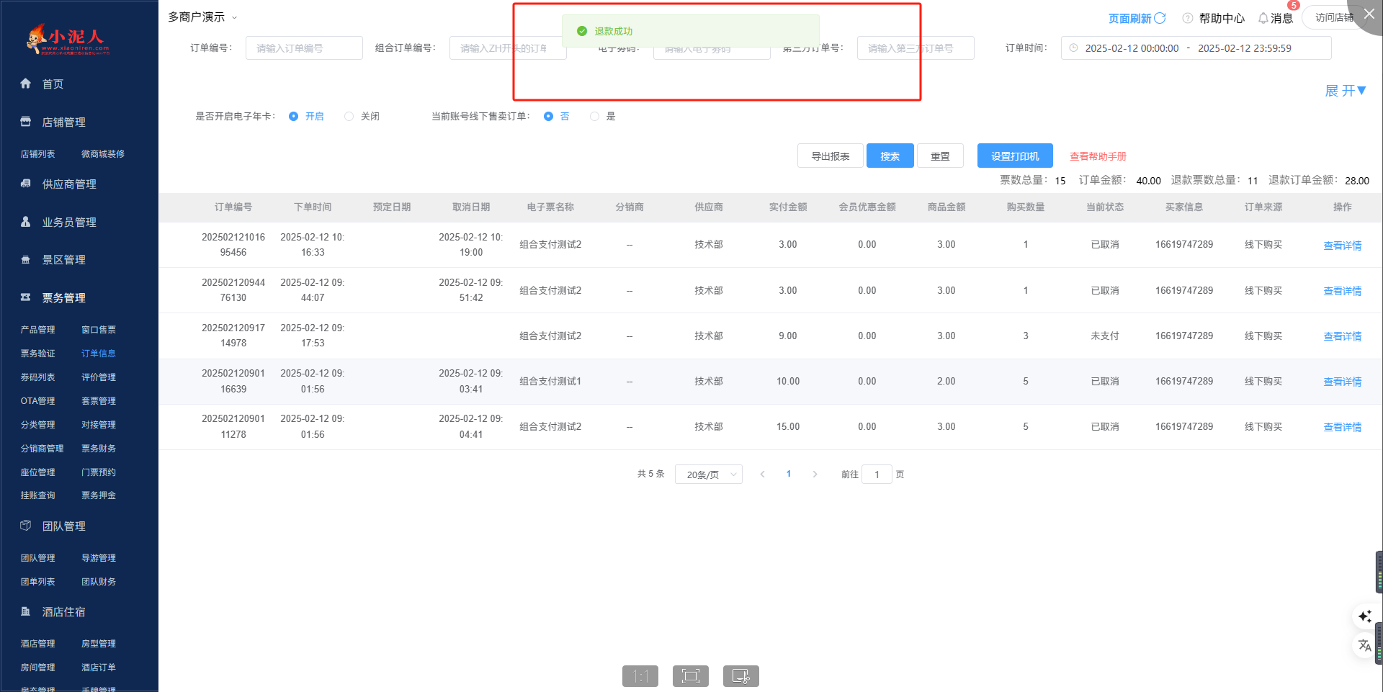Click the home icon in sidebar
The width and height of the screenshot is (1383, 692).
pyautogui.click(x=26, y=84)
